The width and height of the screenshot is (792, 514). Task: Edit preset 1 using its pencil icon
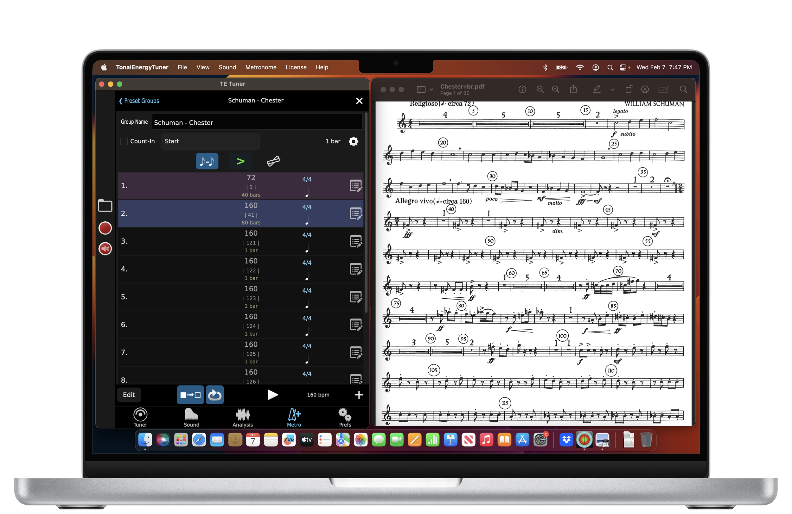(x=356, y=186)
